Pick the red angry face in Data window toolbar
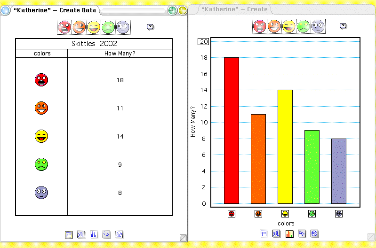Viewport: 376px width, 248px height. [64, 27]
